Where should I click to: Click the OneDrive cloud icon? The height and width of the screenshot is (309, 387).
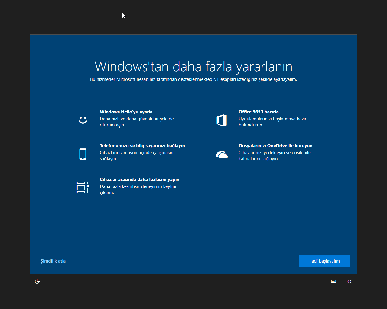222,154
